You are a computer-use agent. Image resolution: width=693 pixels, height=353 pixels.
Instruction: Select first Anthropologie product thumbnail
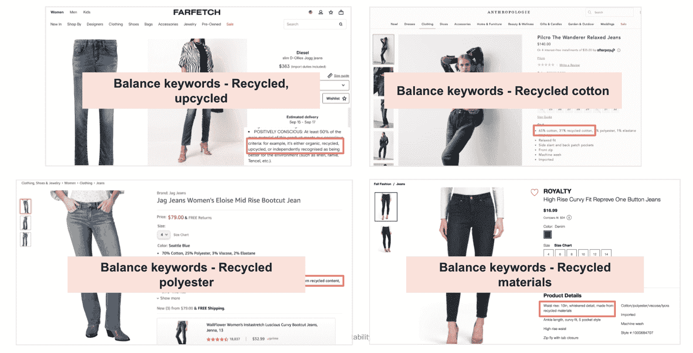[x=384, y=50]
